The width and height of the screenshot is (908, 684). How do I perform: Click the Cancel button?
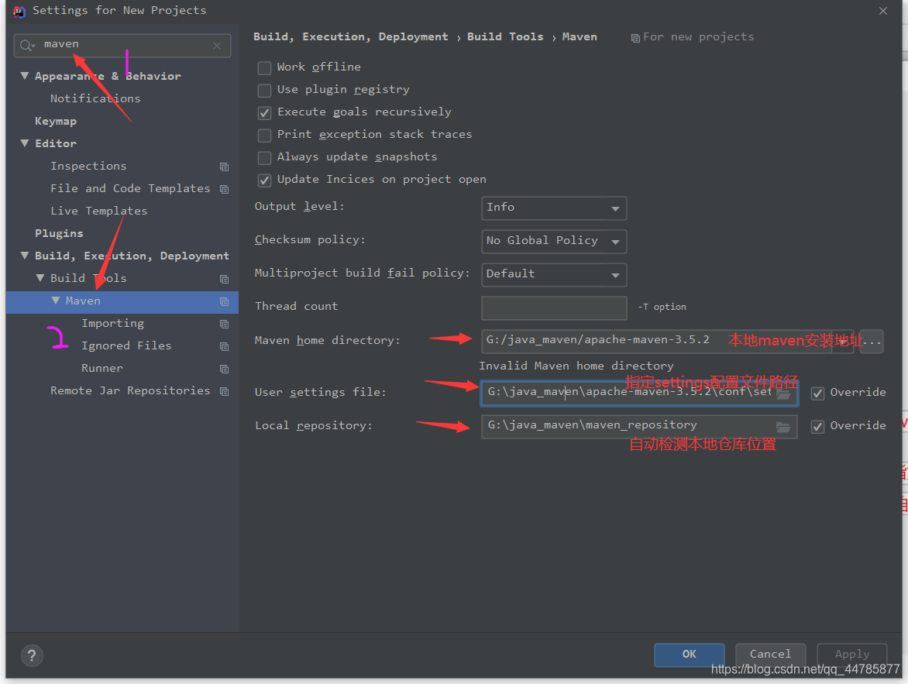[770, 655]
